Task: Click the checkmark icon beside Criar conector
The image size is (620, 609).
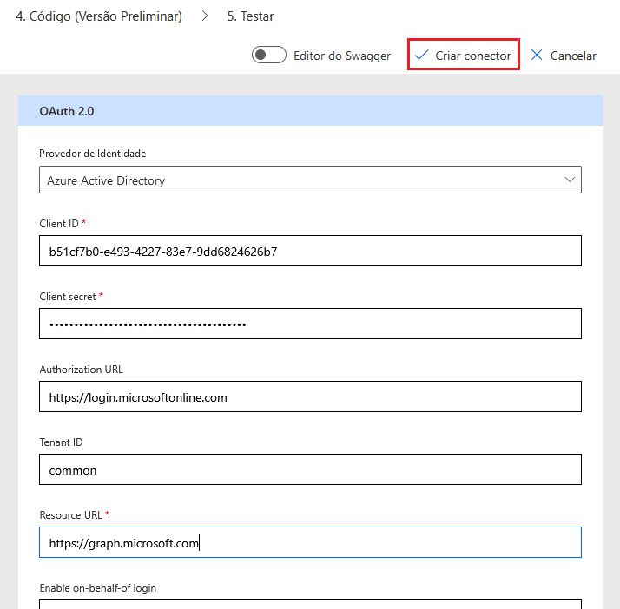Action: click(422, 56)
